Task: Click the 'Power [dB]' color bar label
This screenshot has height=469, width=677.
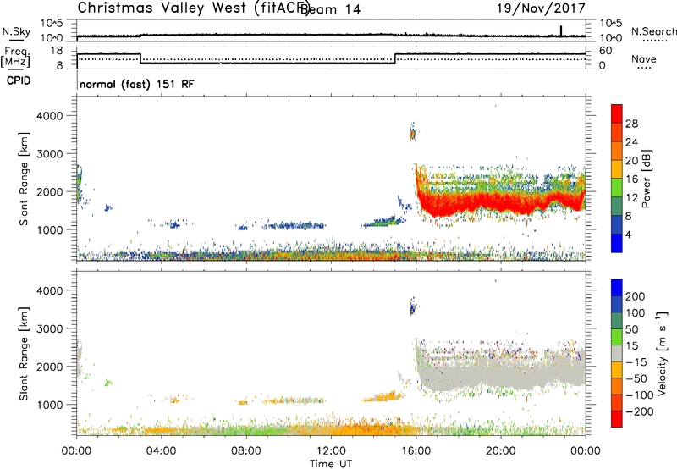Action: pyautogui.click(x=646, y=179)
